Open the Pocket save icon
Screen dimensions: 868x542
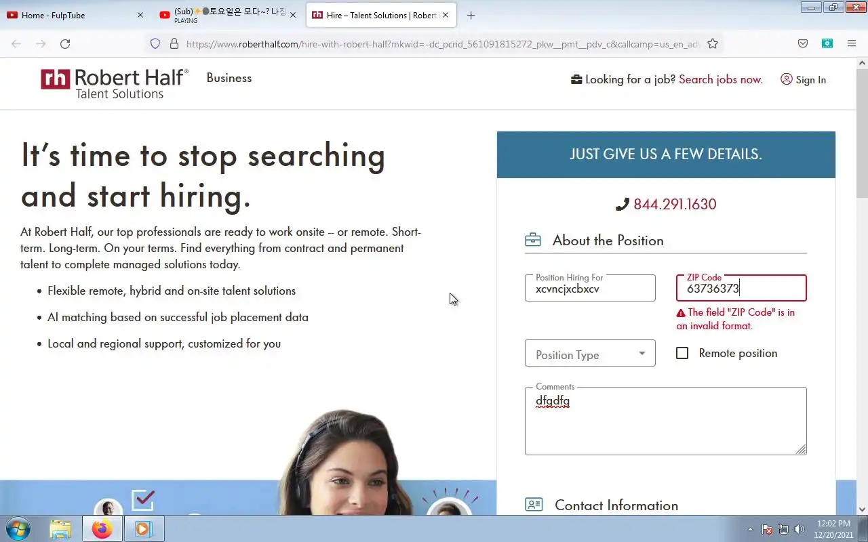(803, 43)
